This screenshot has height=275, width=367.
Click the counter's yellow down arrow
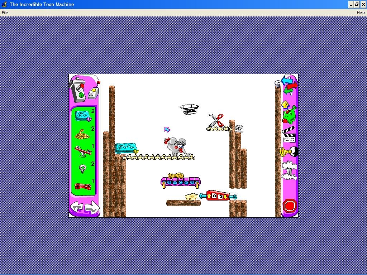point(225,197)
